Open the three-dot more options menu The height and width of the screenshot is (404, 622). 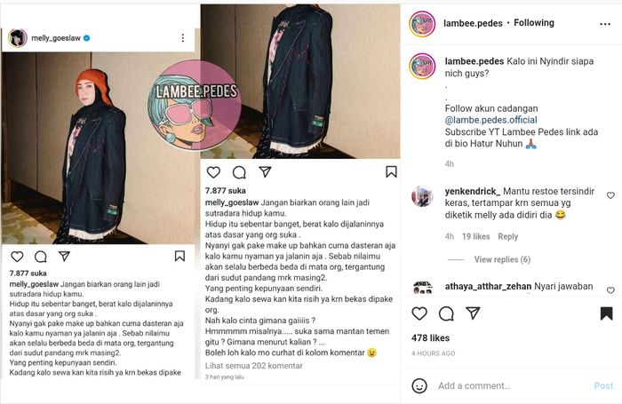tap(605, 24)
